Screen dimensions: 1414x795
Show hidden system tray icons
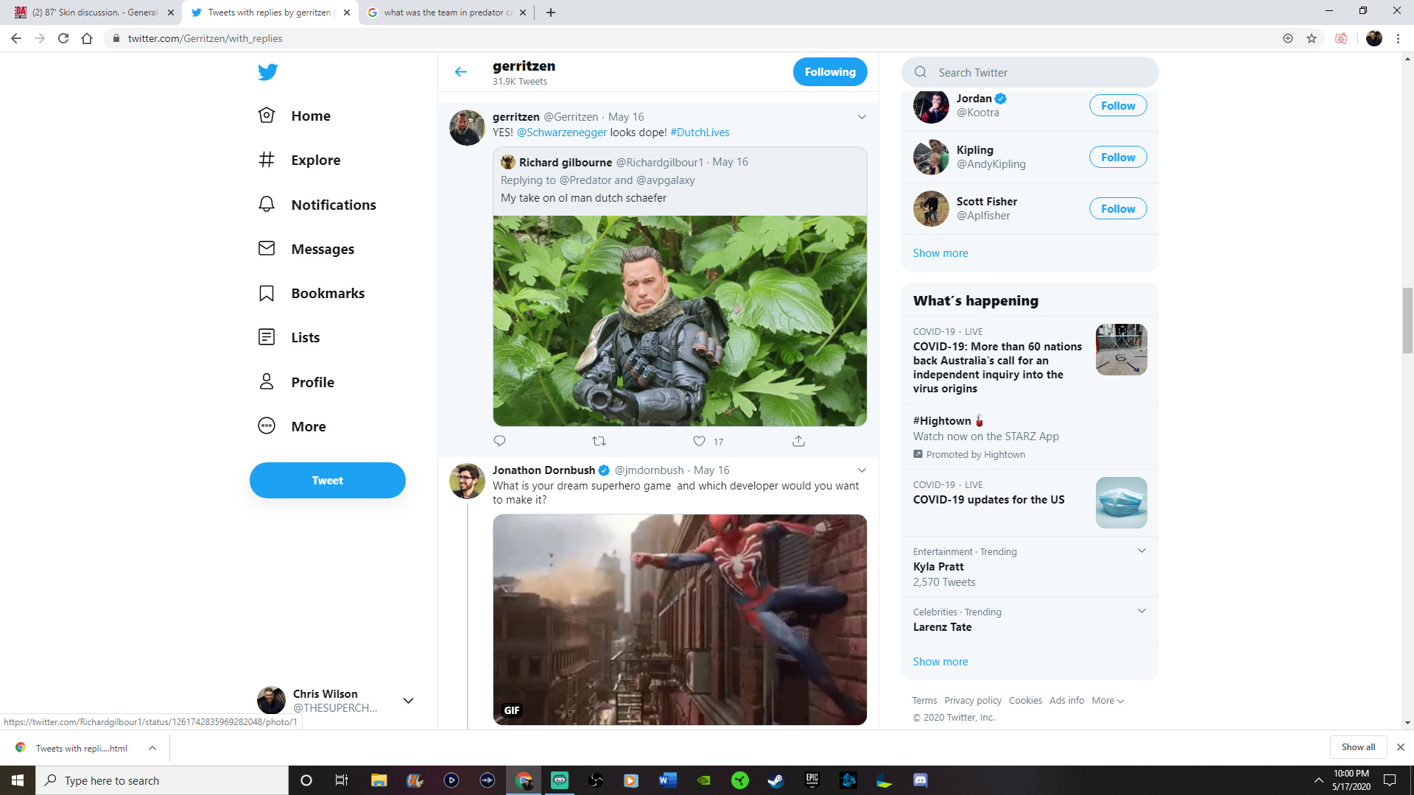pos(1318,780)
